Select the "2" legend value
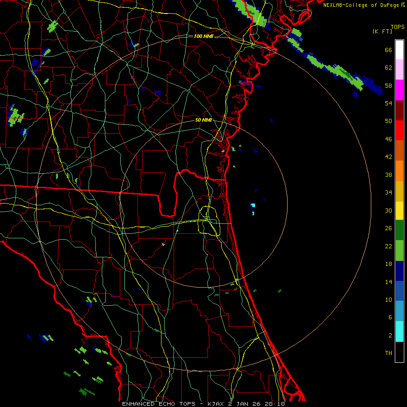Screen dimensions: 407x407 click(x=390, y=336)
